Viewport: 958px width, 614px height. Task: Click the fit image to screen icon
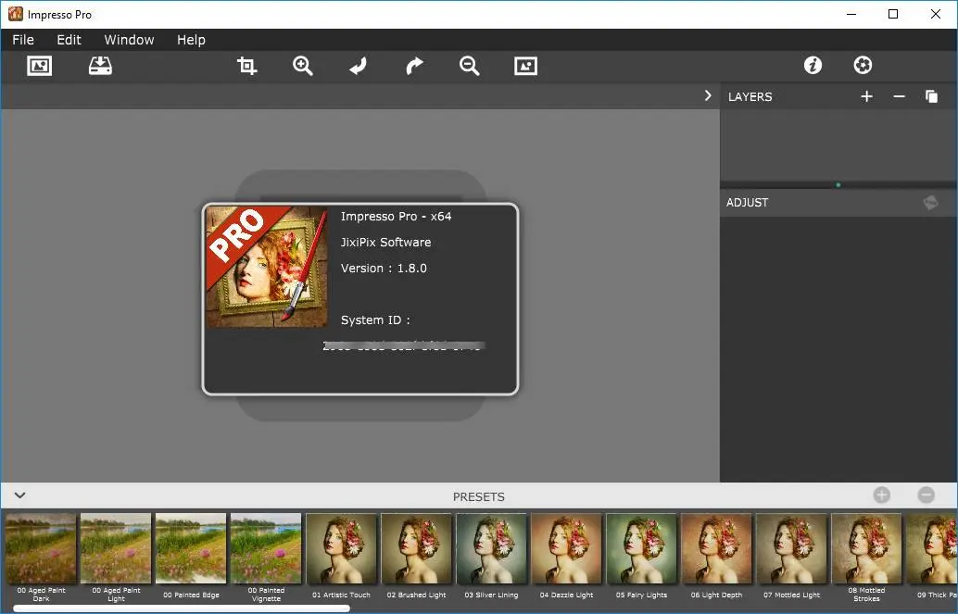525,66
